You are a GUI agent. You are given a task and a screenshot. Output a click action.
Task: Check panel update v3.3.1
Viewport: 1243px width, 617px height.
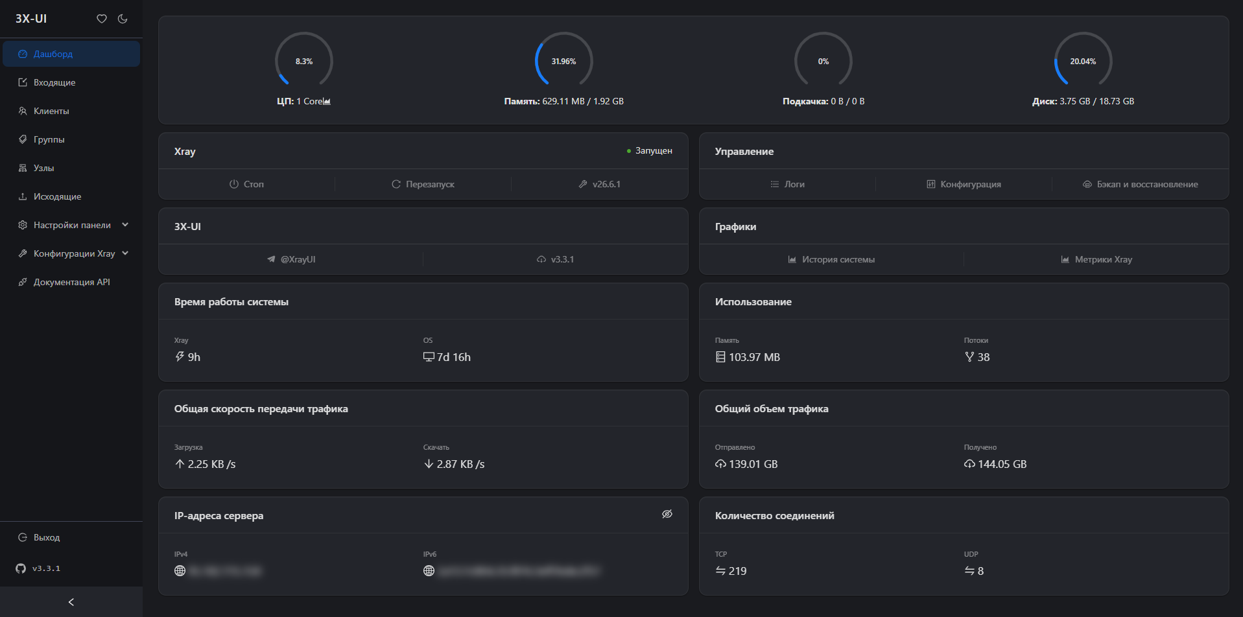tap(555, 259)
